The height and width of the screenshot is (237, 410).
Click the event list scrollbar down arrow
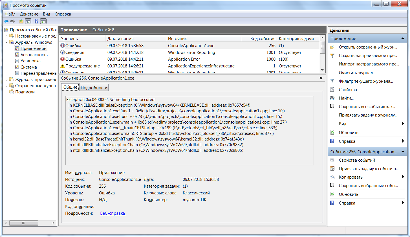coord(323,70)
